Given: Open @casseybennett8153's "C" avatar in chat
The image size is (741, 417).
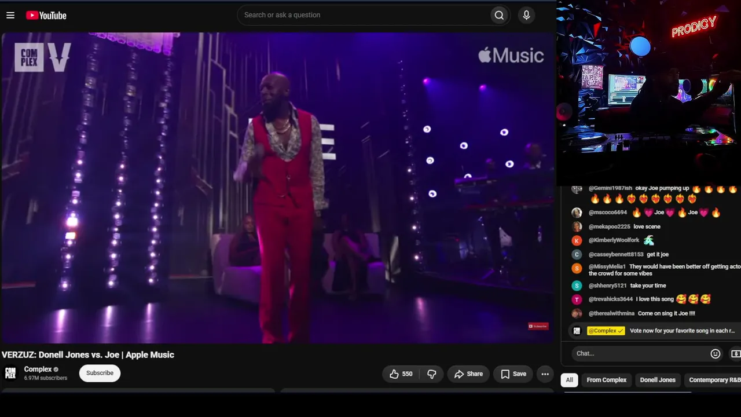Looking at the screenshot, I should pyautogui.click(x=577, y=254).
